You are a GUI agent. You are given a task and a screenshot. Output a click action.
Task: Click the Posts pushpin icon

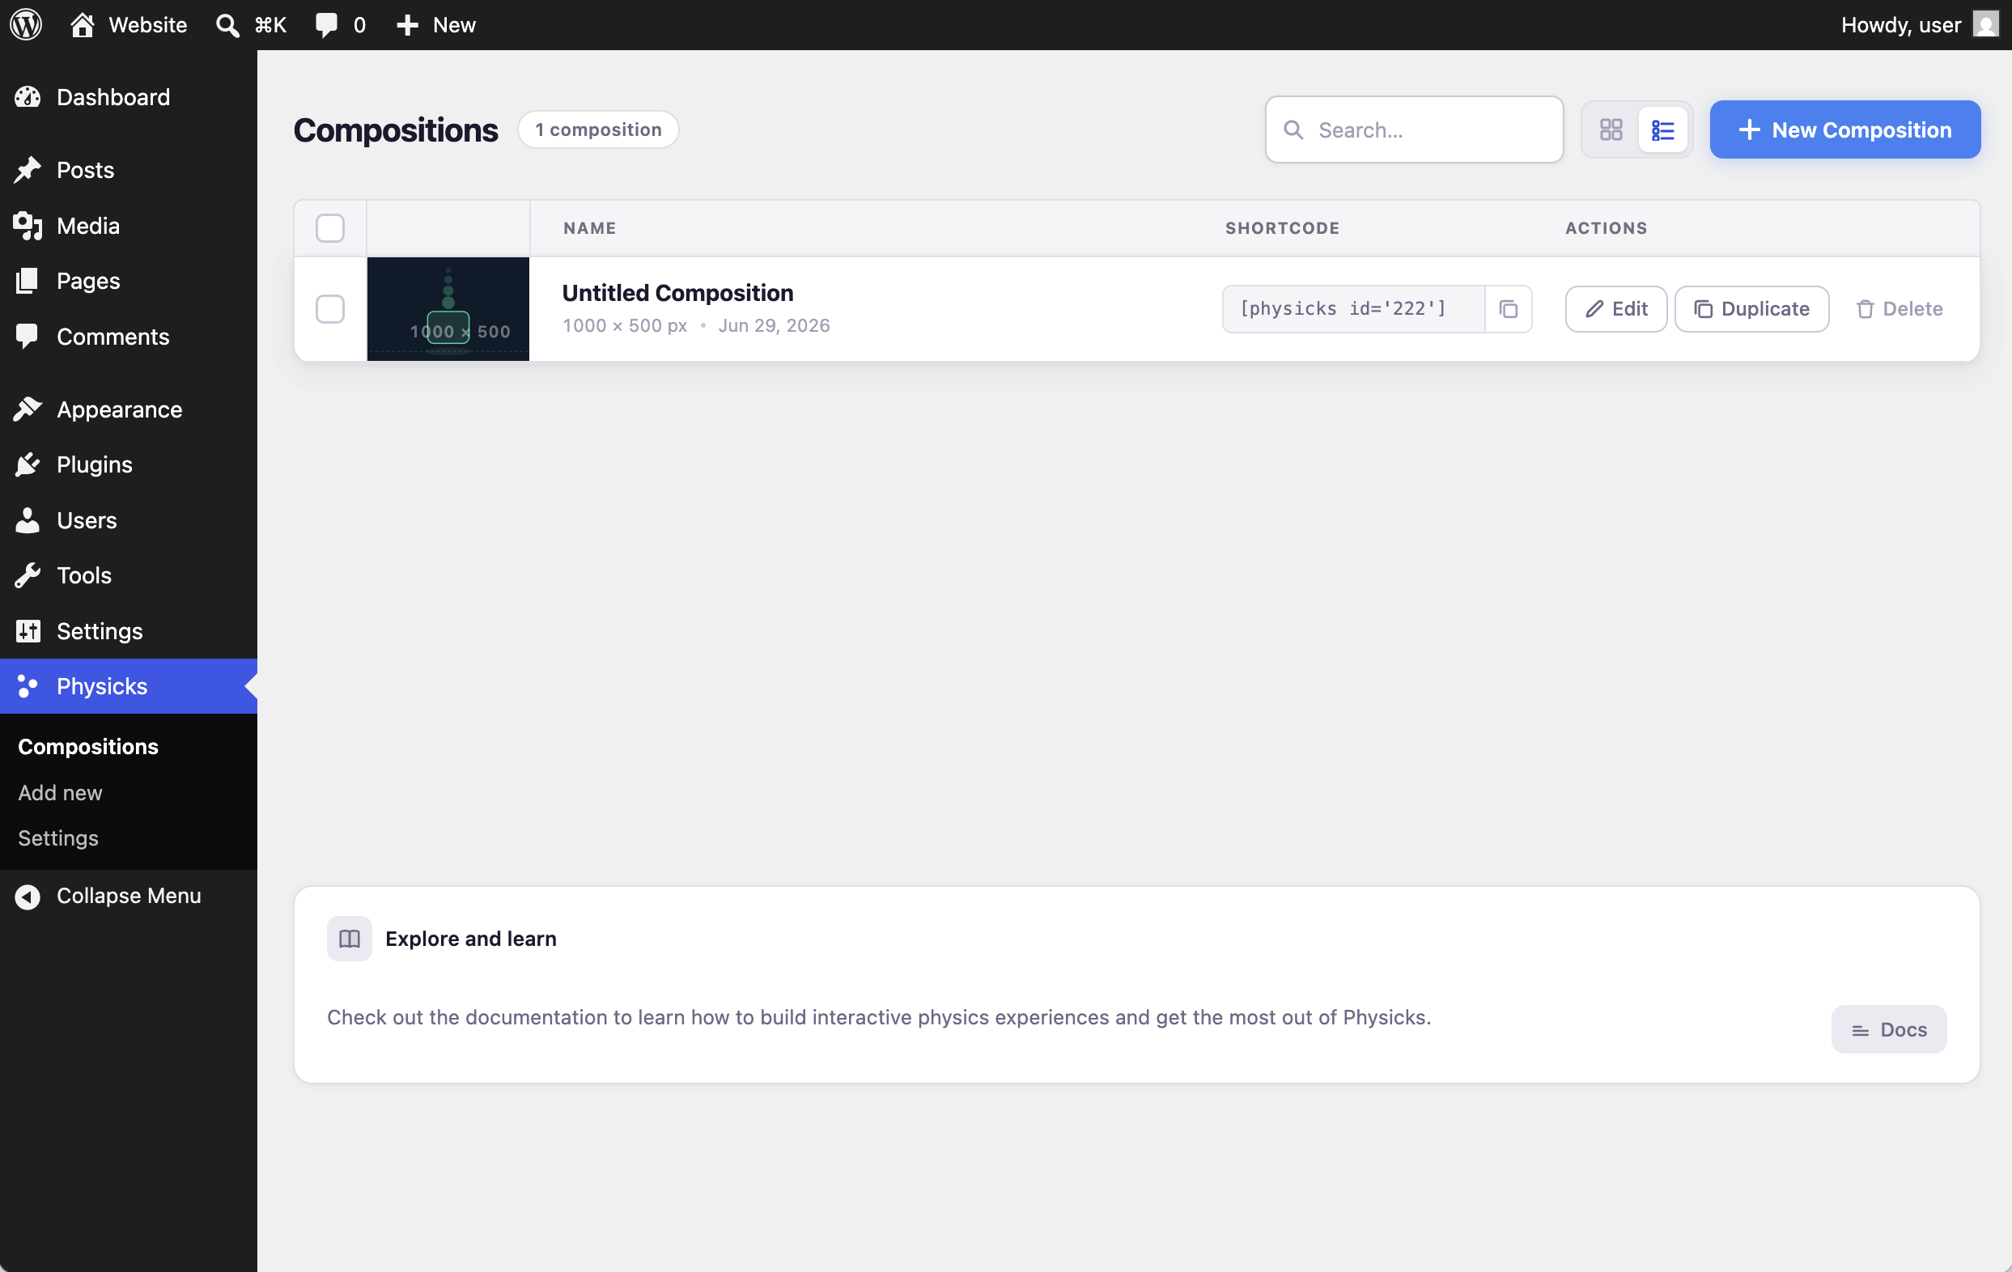coord(28,170)
